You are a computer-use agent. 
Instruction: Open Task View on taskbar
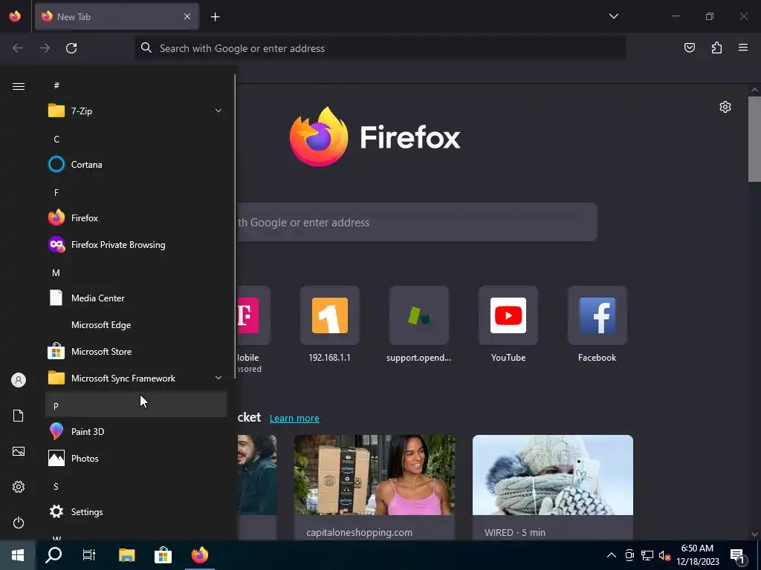coord(89,555)
